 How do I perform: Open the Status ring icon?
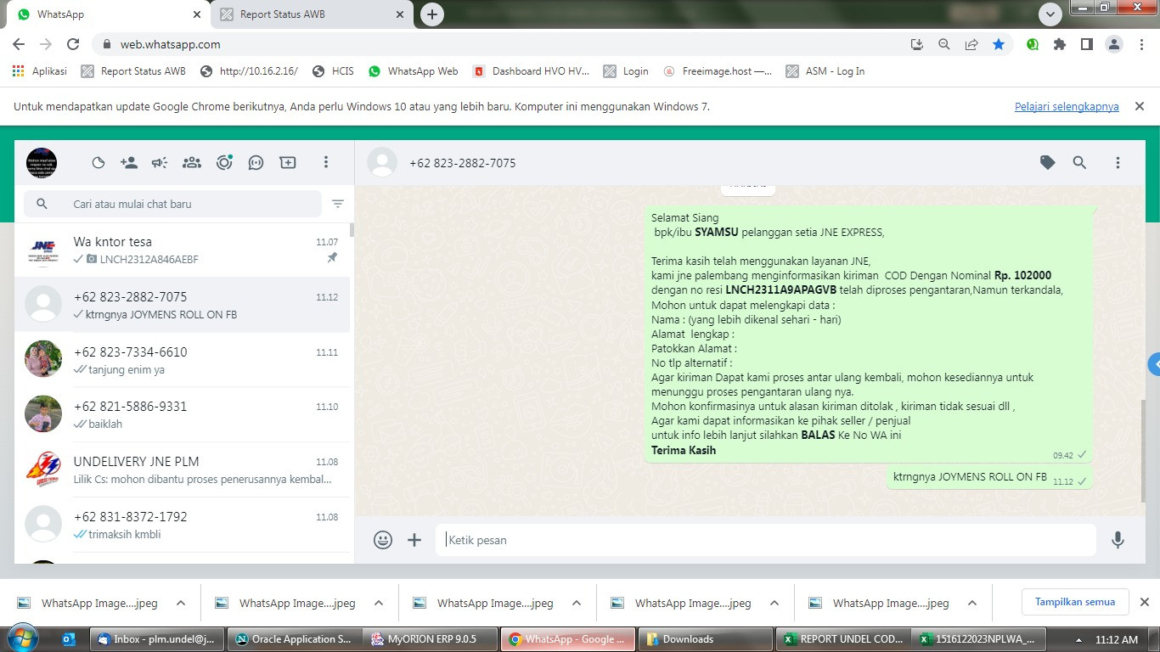tap(224, 162)
